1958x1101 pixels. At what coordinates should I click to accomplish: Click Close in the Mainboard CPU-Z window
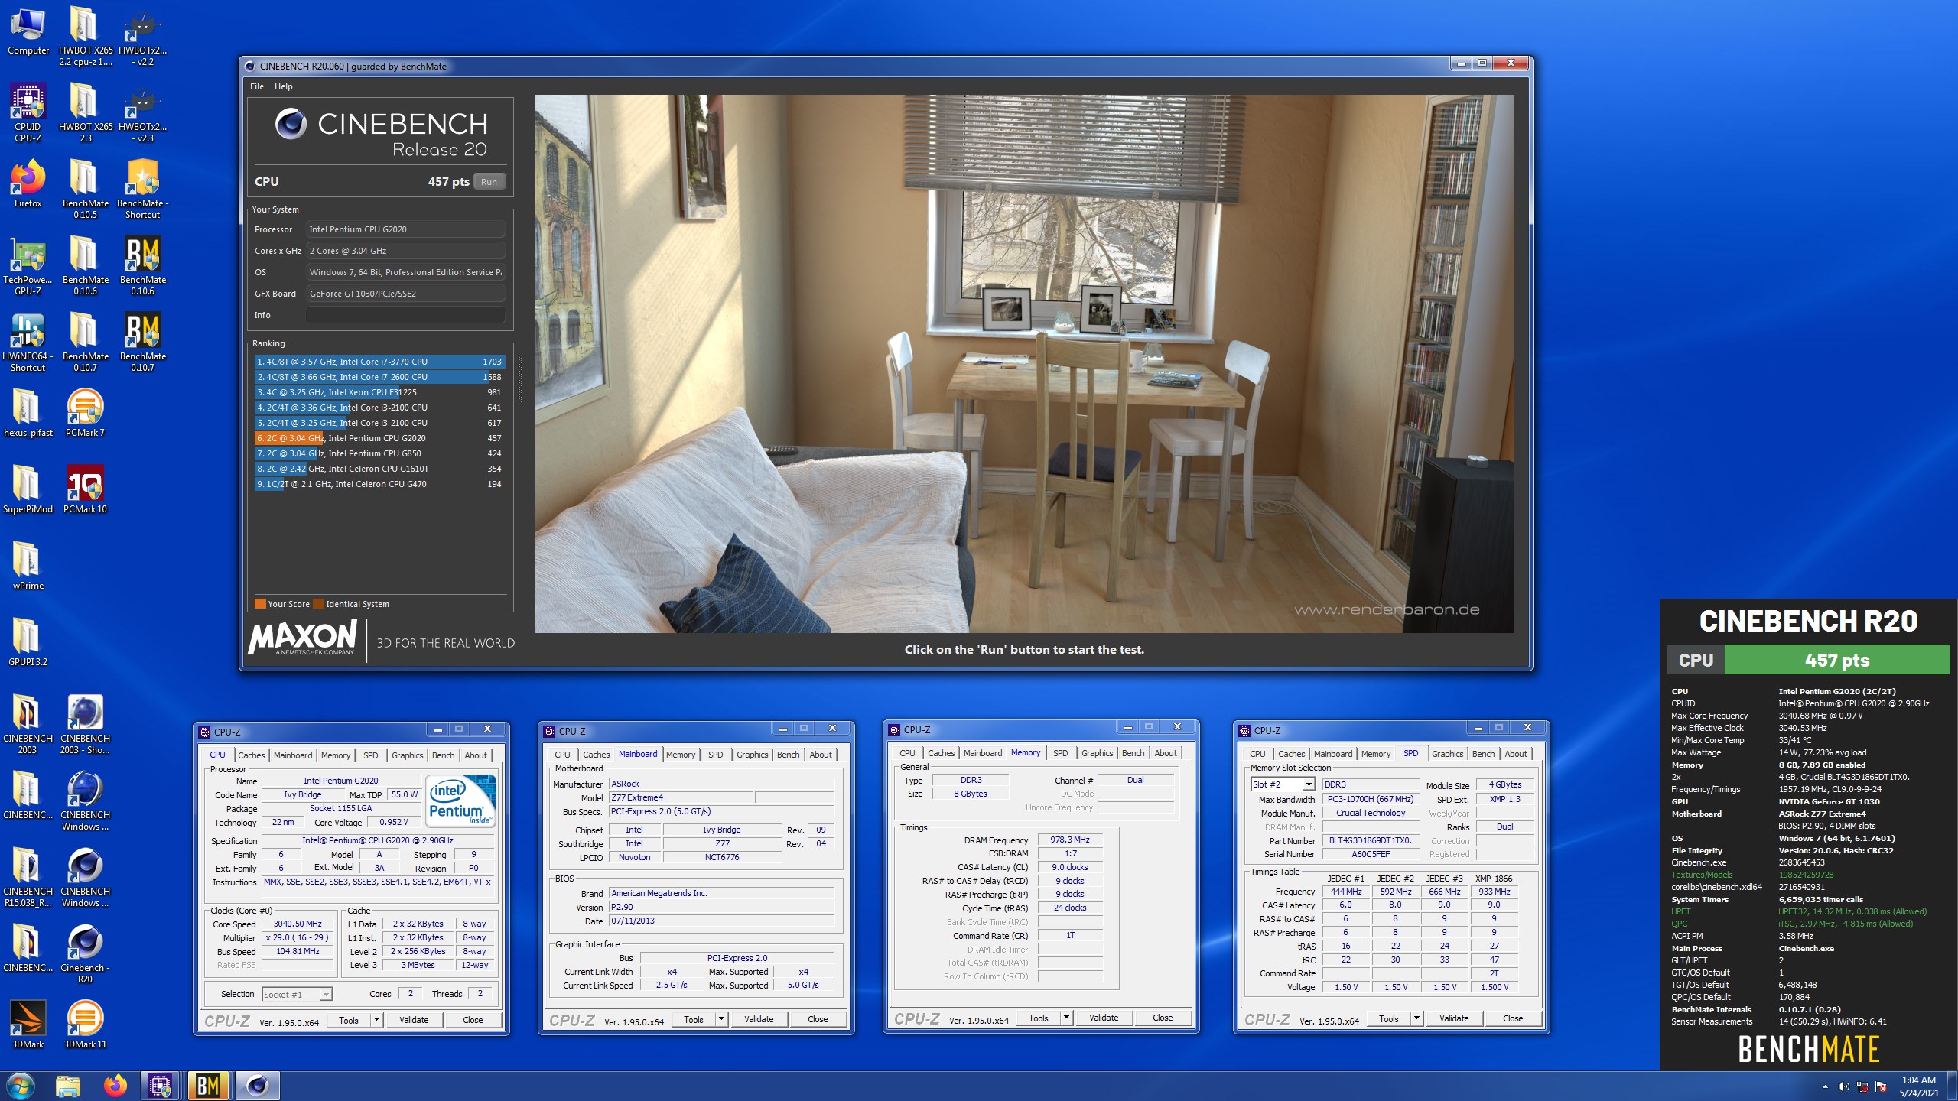(x=818, y=1019)
